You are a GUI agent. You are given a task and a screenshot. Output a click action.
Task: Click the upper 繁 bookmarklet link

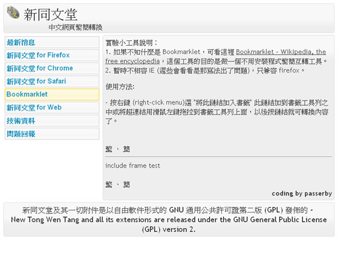point(109,149)
